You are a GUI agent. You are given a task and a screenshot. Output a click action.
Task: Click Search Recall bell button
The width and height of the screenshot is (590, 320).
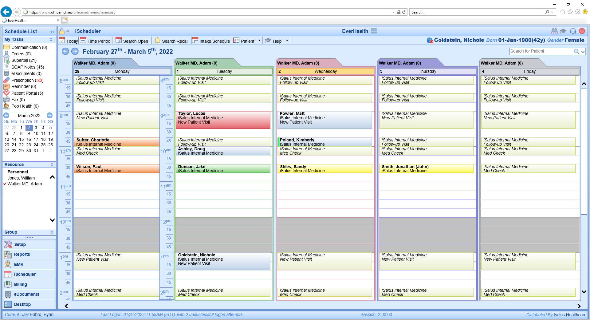point(171,41)
